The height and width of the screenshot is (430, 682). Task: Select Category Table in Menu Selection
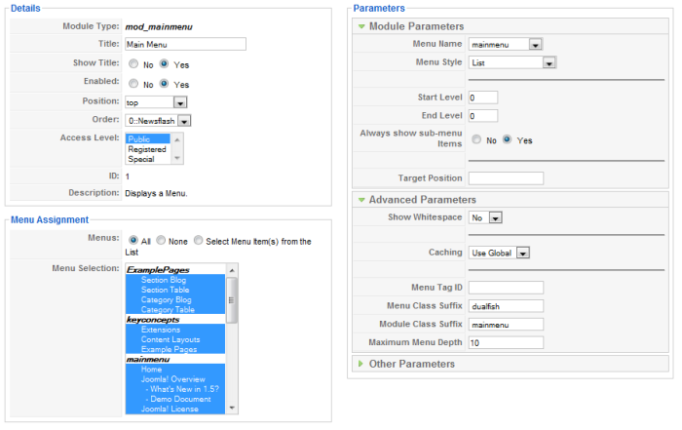pyautogui.click(x=175, y=309)
